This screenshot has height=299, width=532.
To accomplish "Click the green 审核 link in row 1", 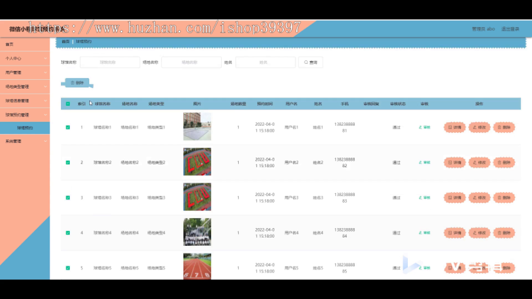I will point(424,128).
